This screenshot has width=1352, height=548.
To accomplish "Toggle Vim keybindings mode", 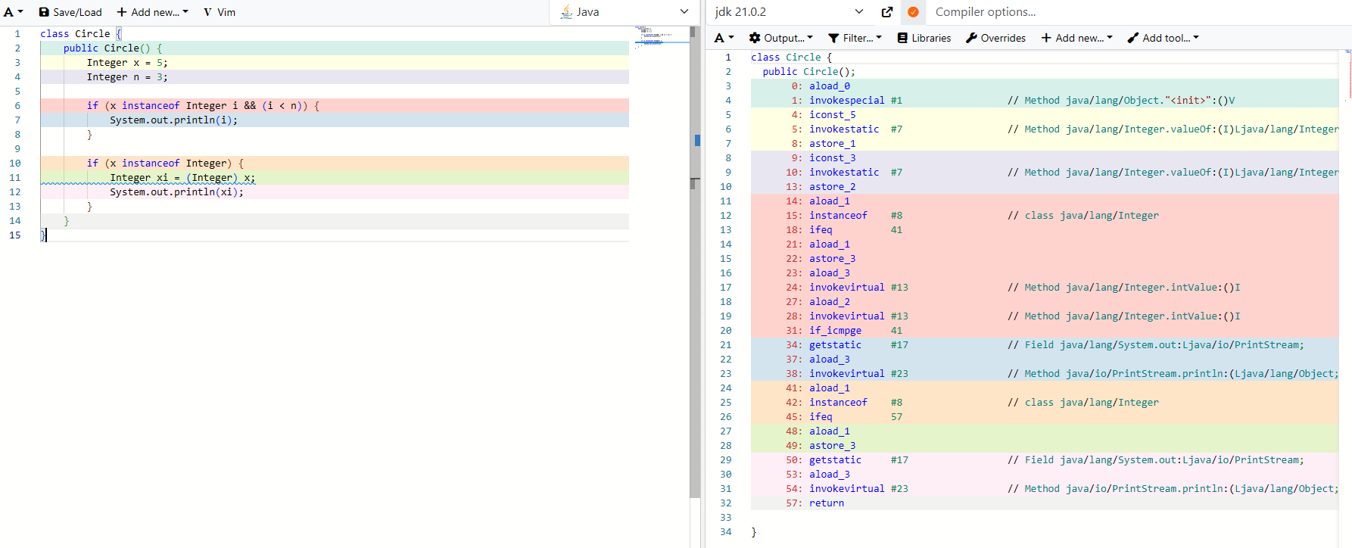I will tap(220, 12).
